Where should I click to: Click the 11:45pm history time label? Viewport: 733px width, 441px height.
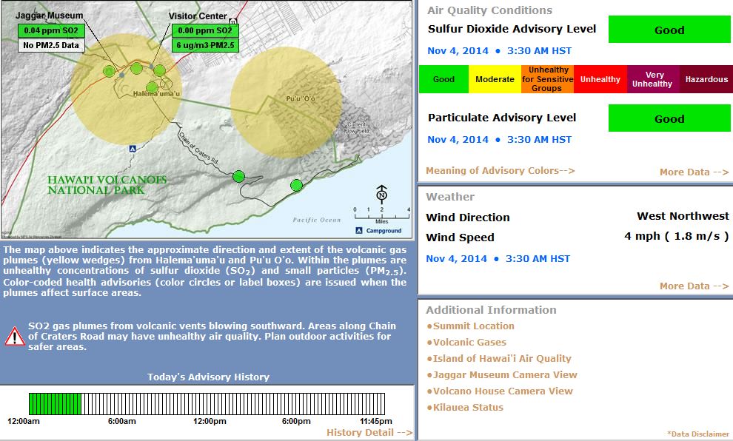pyautogui.click(x=376, y=421)
